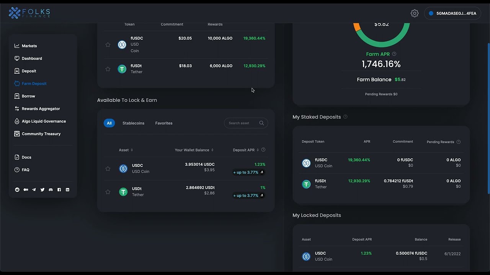Image resolution: width=490 pixels, height=275 pixels.
Task: Click the Algorand badge in USDt APR row
Action: pyautogui.click(x=262, y=196)
